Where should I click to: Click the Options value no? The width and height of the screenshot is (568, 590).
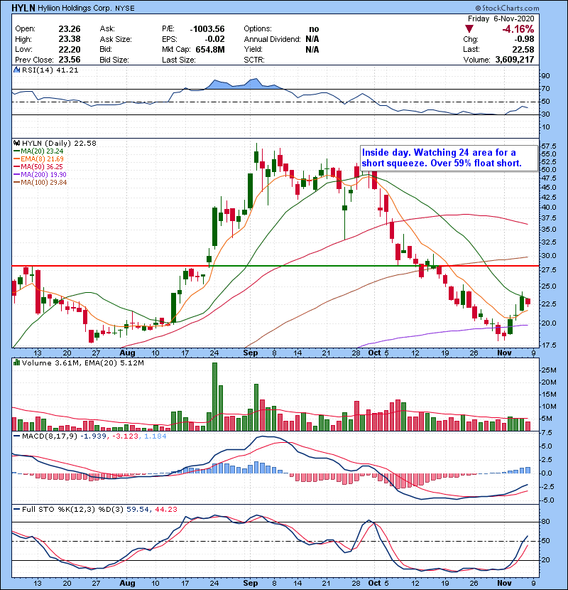click(314, 29)
